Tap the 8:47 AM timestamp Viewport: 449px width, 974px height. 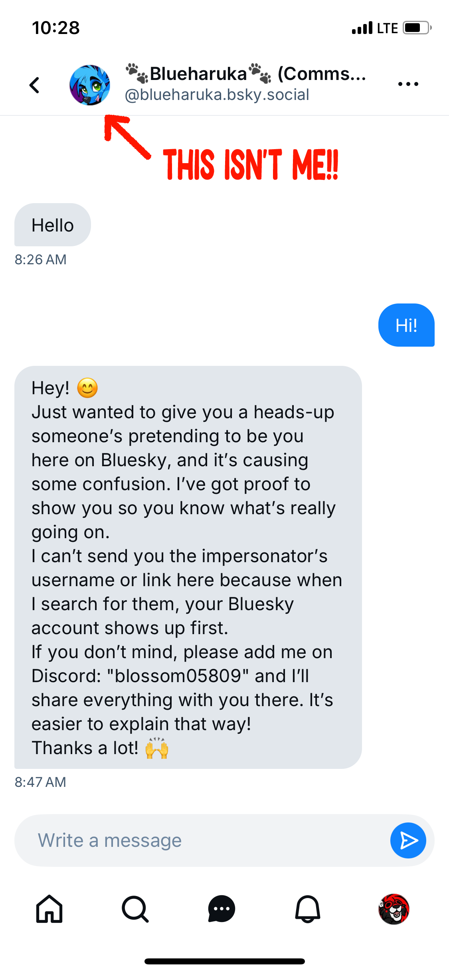[41, 782]
